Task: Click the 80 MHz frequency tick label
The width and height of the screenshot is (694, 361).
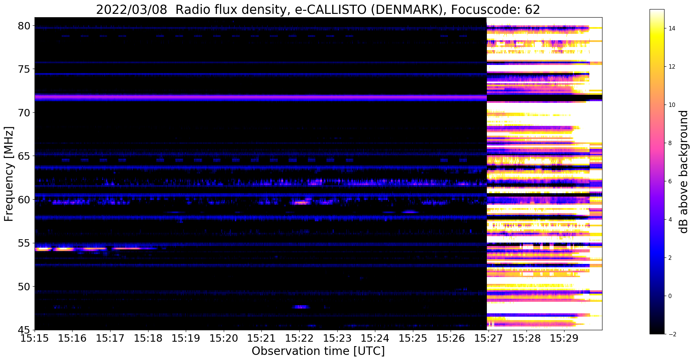Action: coord(24,26)
